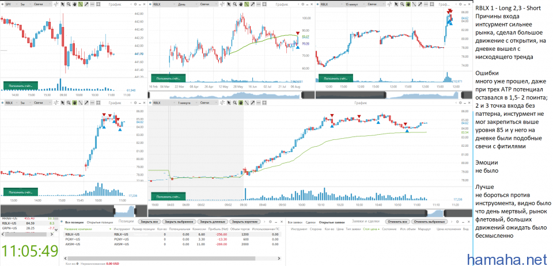
Task: Click the Отменить выбранные button
Action: (x=429, y=222)
